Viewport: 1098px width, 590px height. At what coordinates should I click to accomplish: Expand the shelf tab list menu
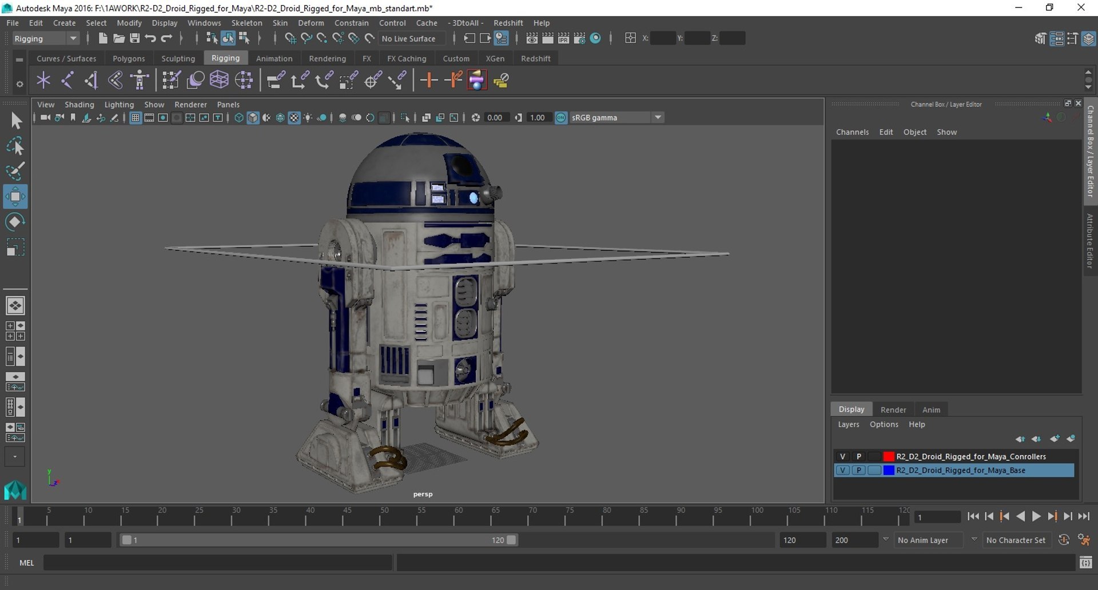(19, 59)
